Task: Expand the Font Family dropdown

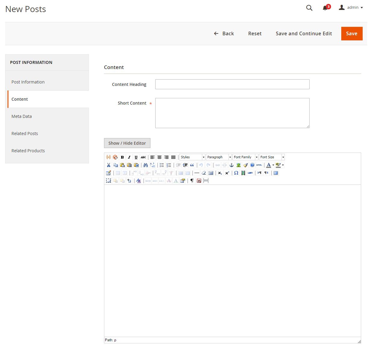Action: point(245,157)
